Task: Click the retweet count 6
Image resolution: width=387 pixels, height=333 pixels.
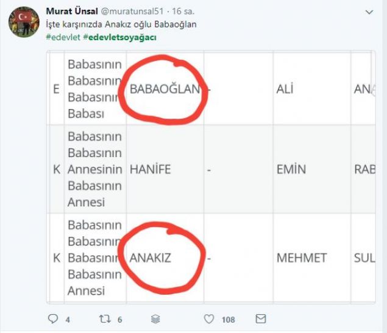Action: [x=120, y=319]
